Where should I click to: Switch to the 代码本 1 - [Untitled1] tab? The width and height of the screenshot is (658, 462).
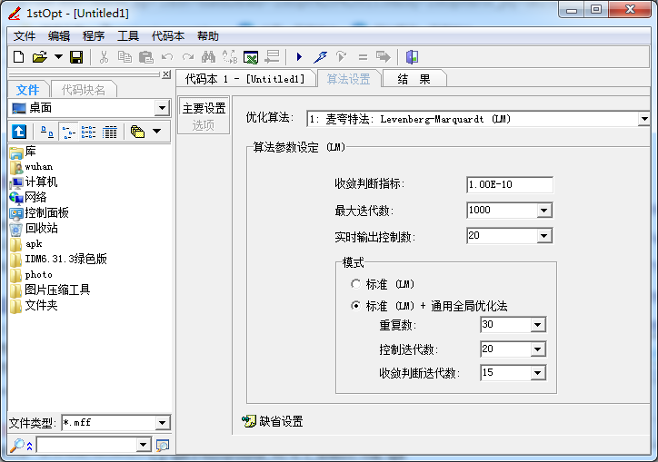[x=245, y=79]
